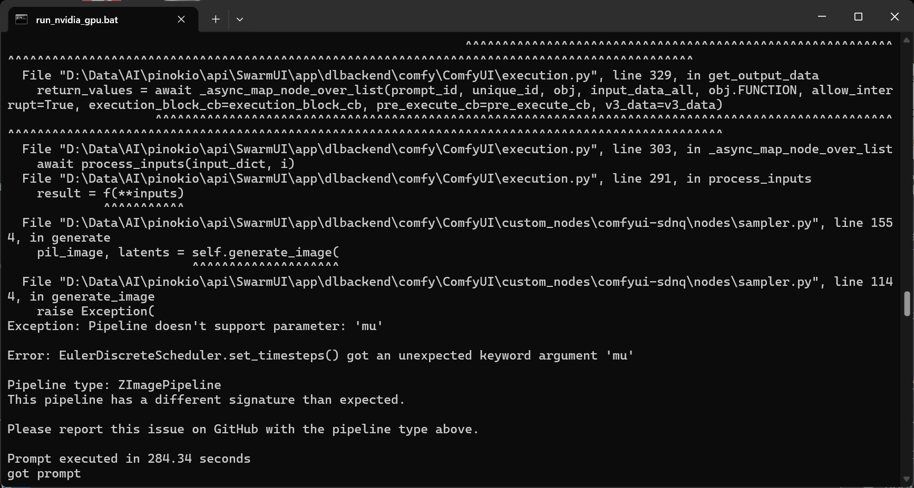This screenshot has width=914, height=488.
Task: Click the "Exception: Pipeline doesn't support parameter" line
Action: 195,326
